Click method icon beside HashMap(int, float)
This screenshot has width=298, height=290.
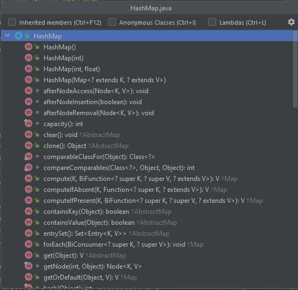pos(29,69)
